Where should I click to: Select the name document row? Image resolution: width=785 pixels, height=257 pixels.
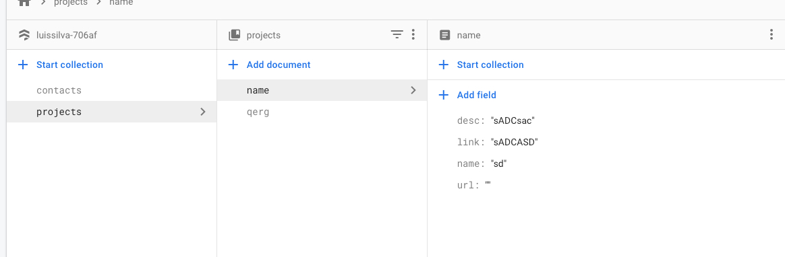(322, 90)
